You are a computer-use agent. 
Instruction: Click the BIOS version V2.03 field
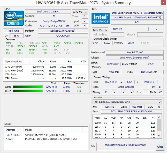click(151, 64)
